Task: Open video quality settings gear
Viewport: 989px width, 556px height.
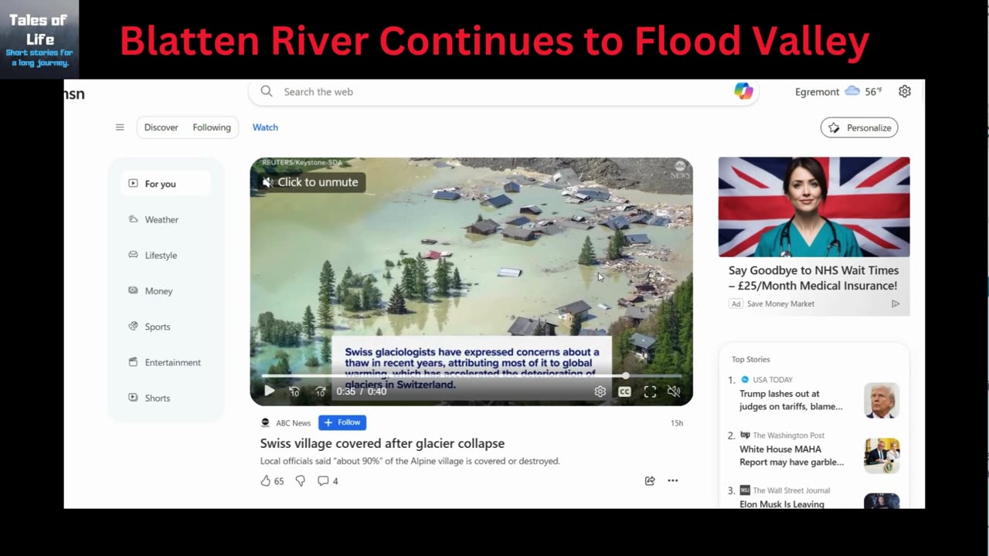Action: tap(600, 392)
